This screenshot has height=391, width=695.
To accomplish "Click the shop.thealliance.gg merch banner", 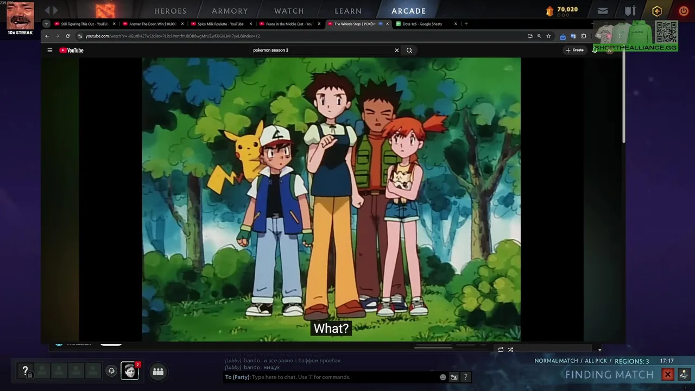I will point(635,36).
